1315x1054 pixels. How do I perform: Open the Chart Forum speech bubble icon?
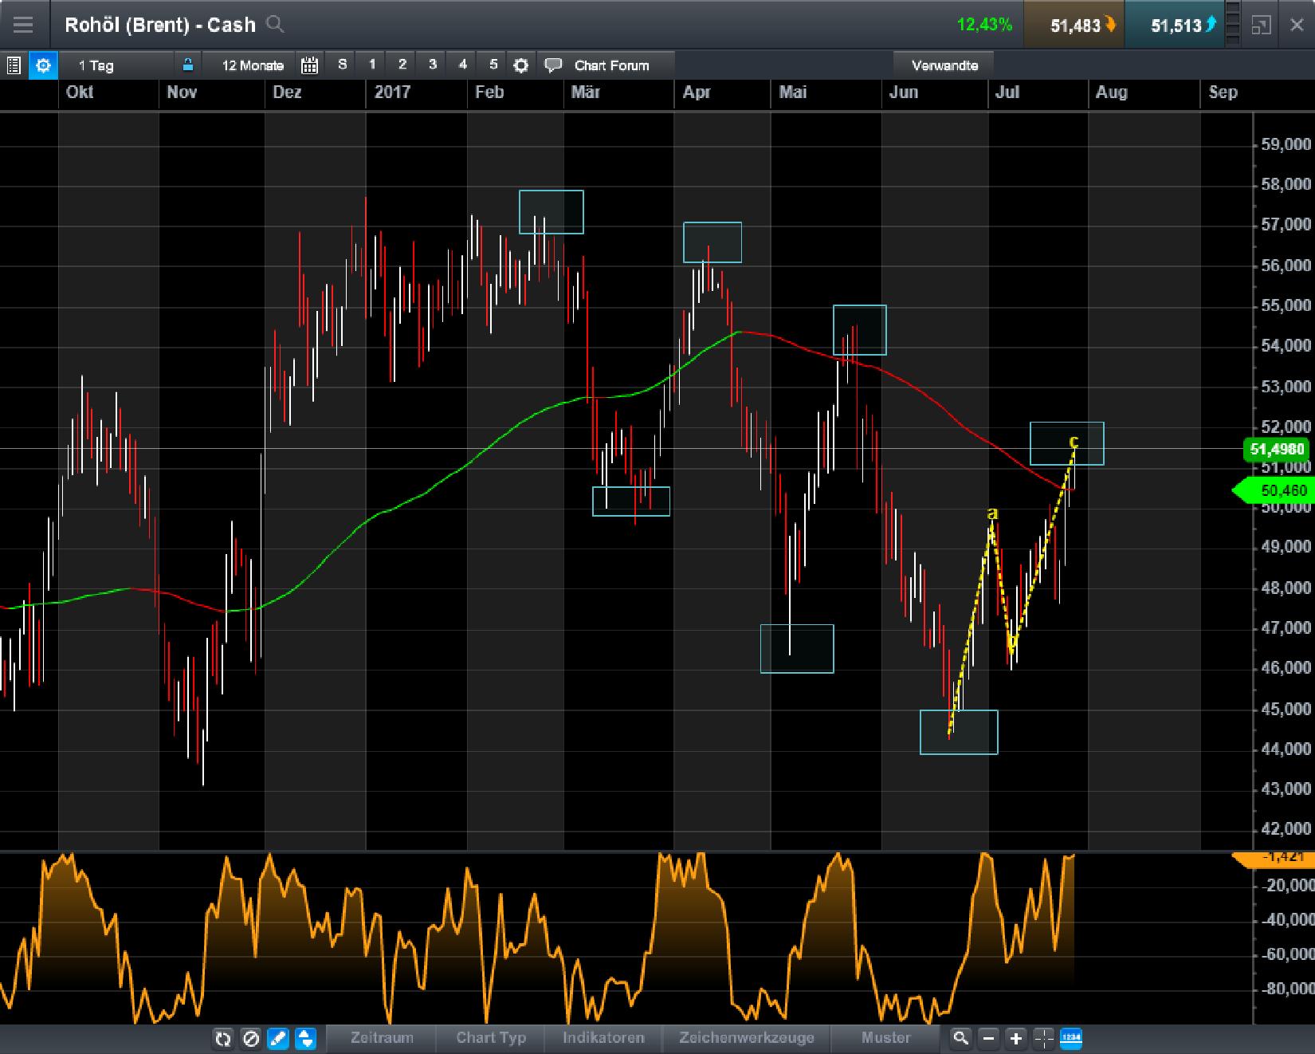552,65
